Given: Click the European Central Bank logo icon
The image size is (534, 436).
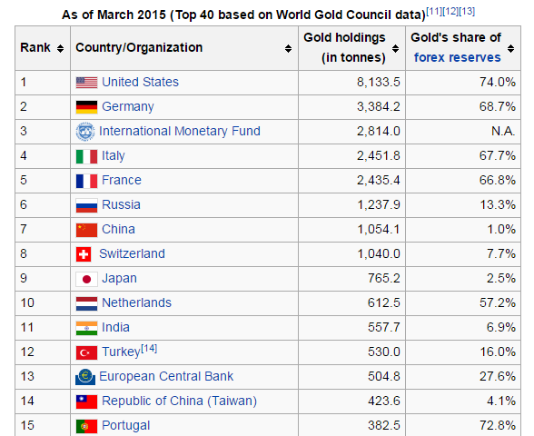Looking at the screenshot, I should click(85, 377).
